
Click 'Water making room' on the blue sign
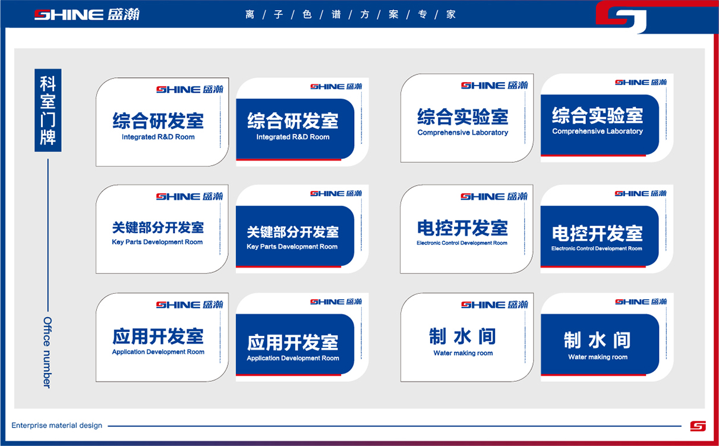[598, 357]
